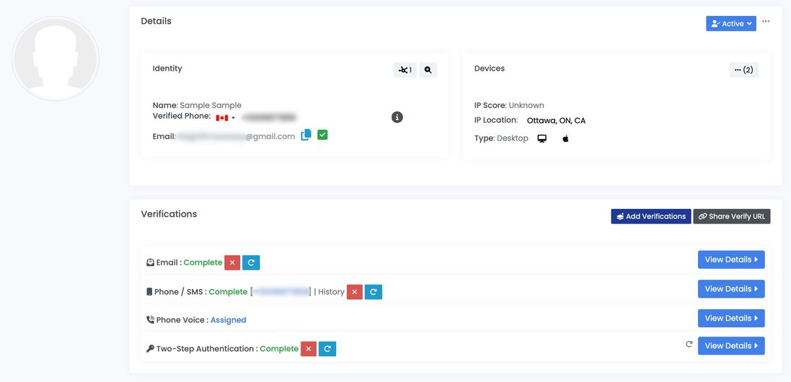Open the identity search magnifier icon
Viewport: 791px width, 382px height.
coord(428,70)
